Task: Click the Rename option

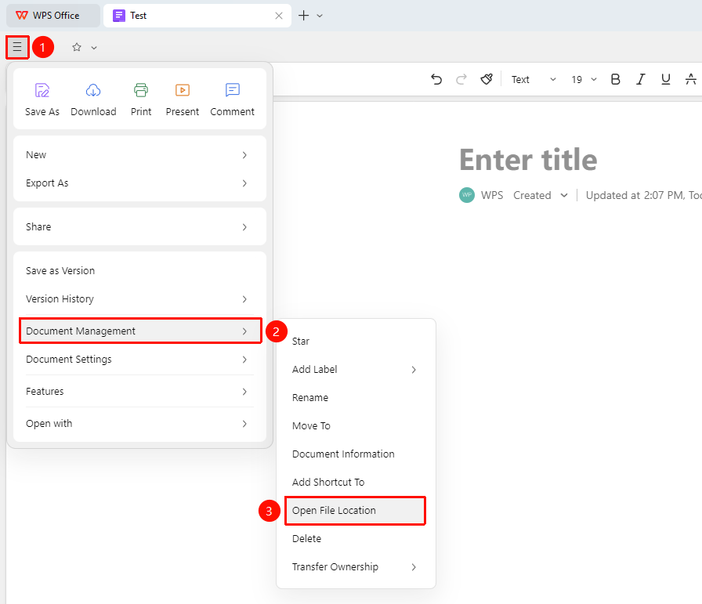Action: [310, 398]
